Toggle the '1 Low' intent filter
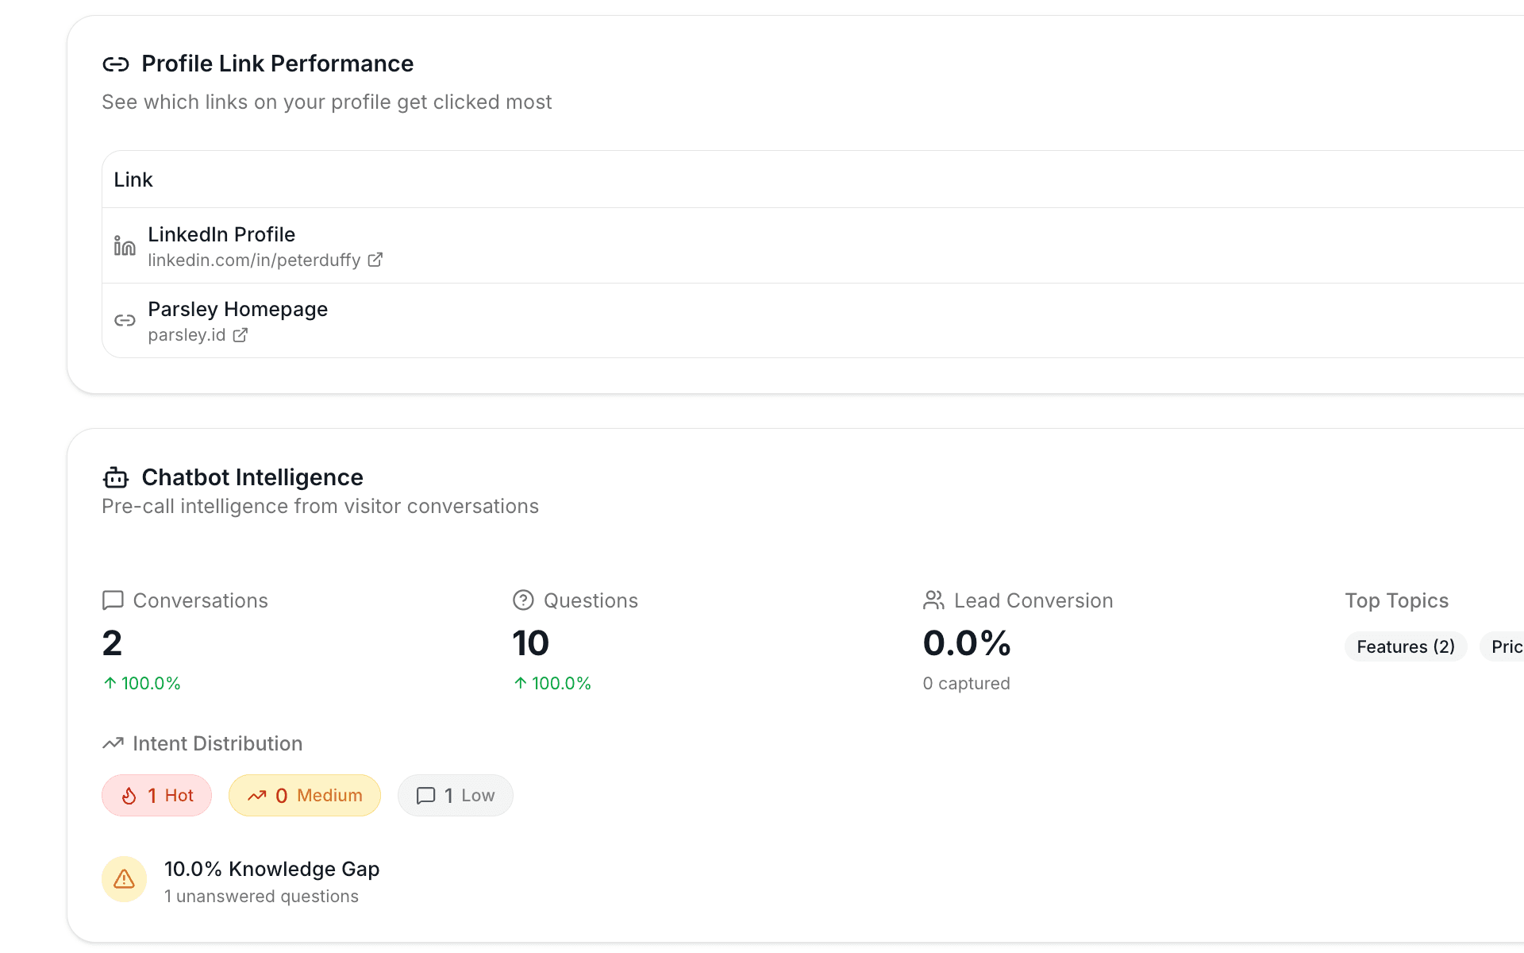This screenshot has width=1524, height=953. click(x=455, y=795)
